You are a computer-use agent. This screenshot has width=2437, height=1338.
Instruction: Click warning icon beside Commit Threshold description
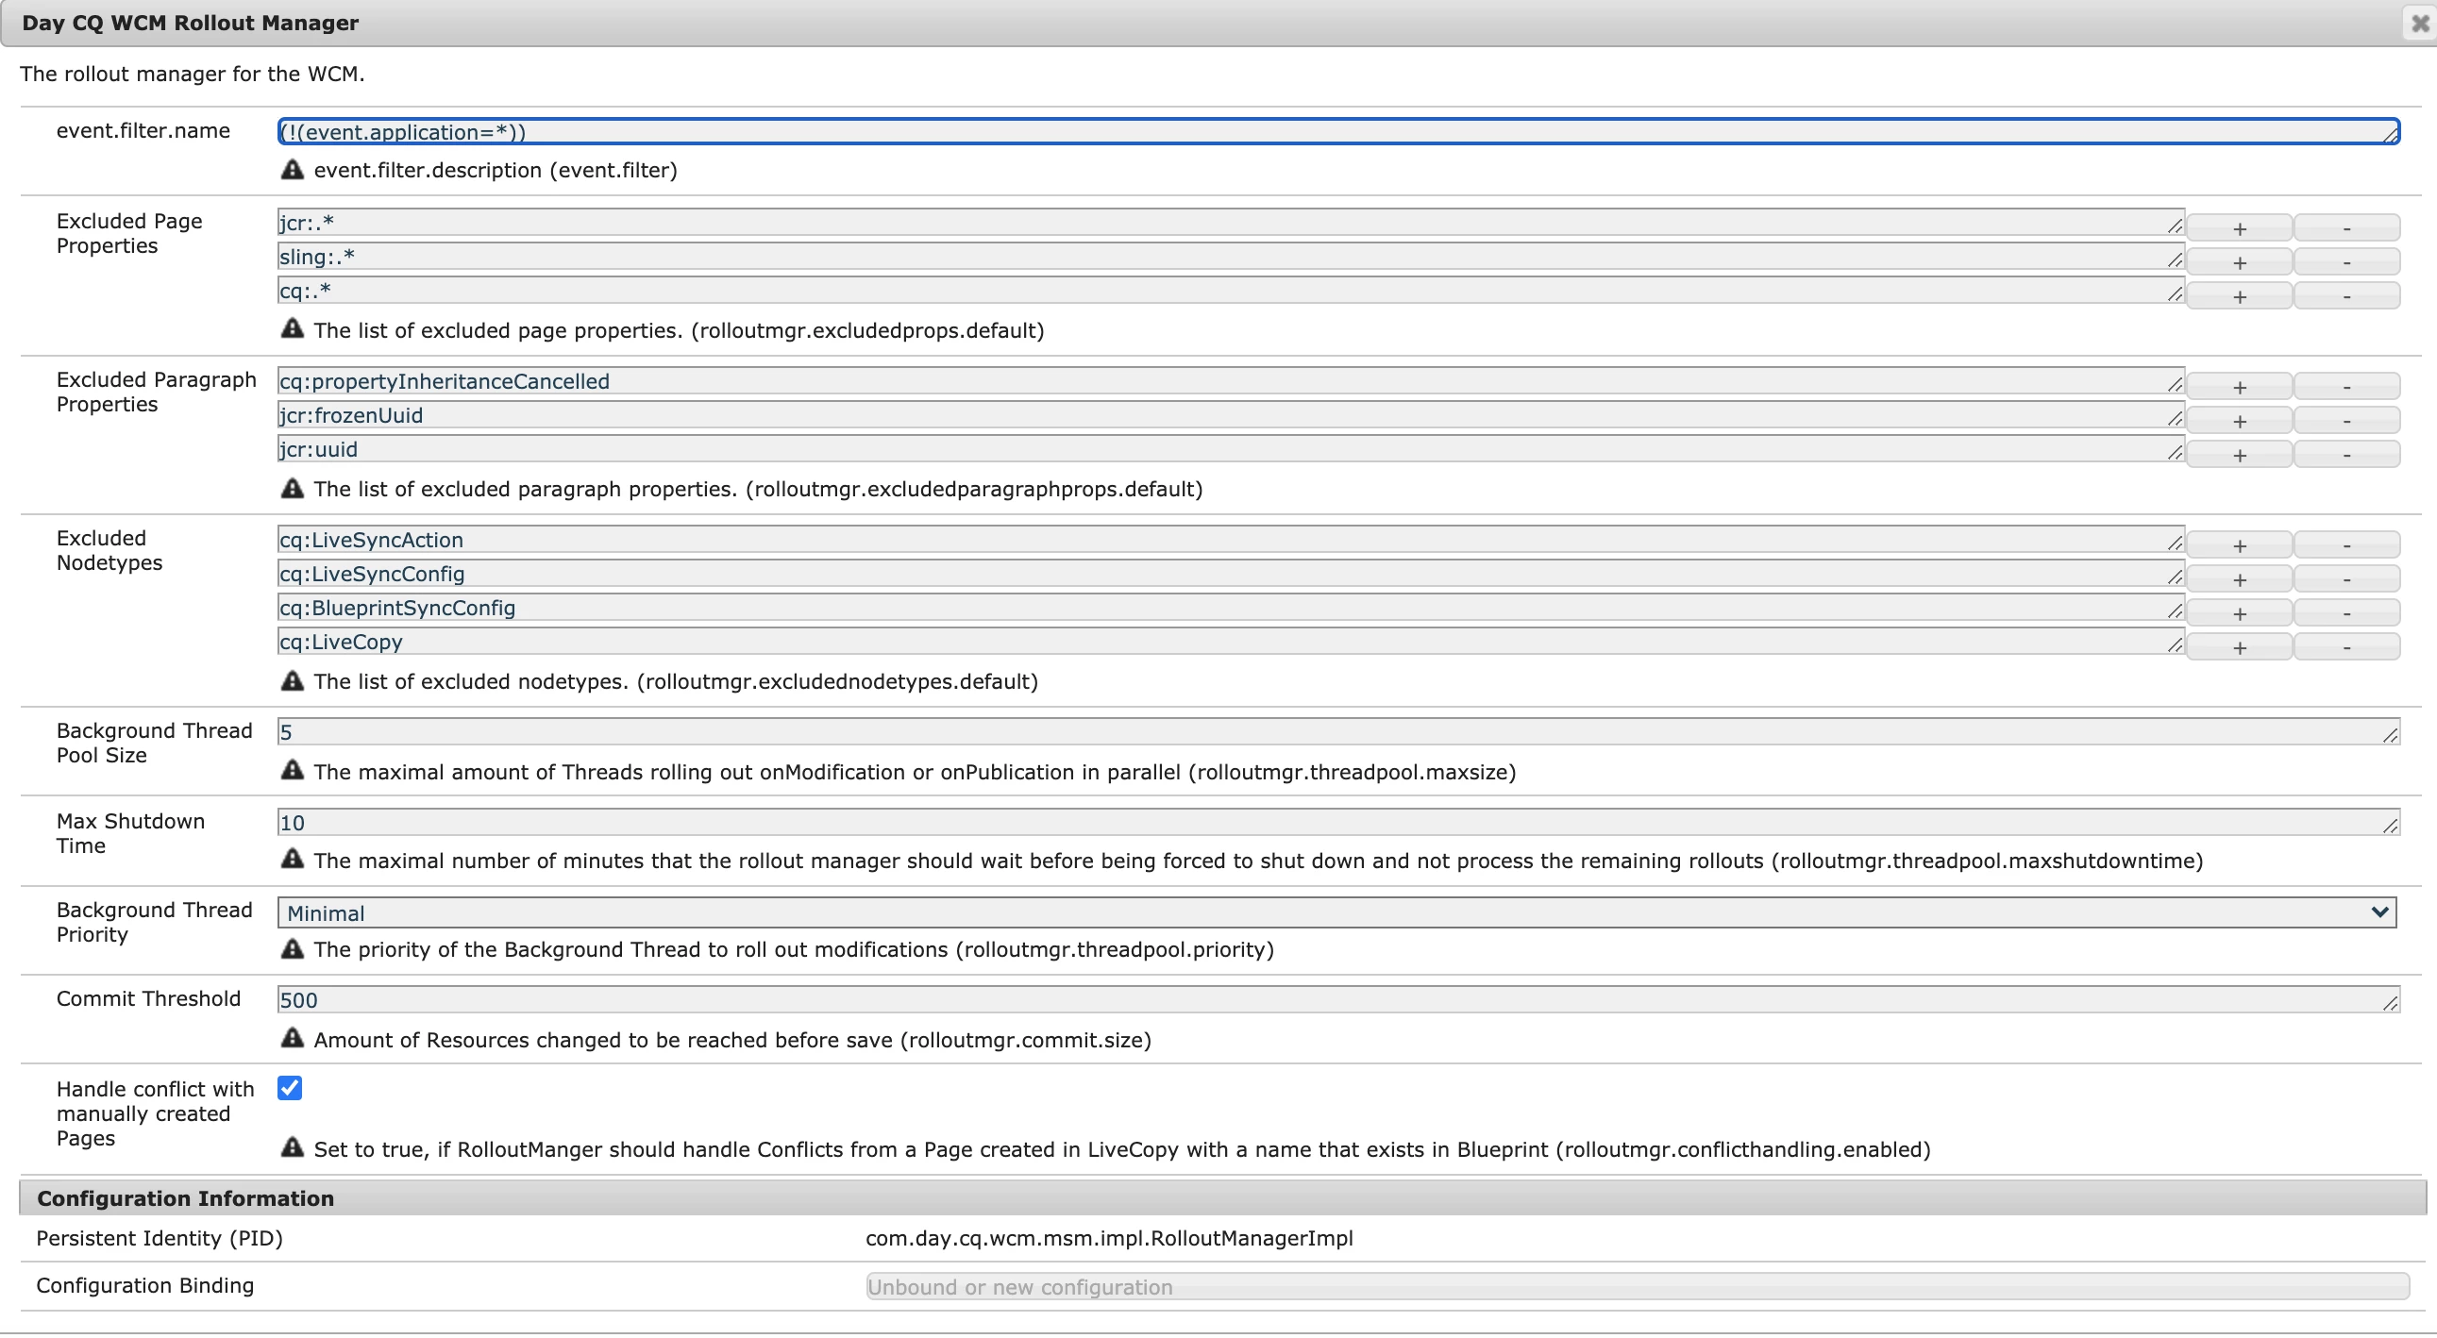pyautogui.click(x=293, y=1038)
